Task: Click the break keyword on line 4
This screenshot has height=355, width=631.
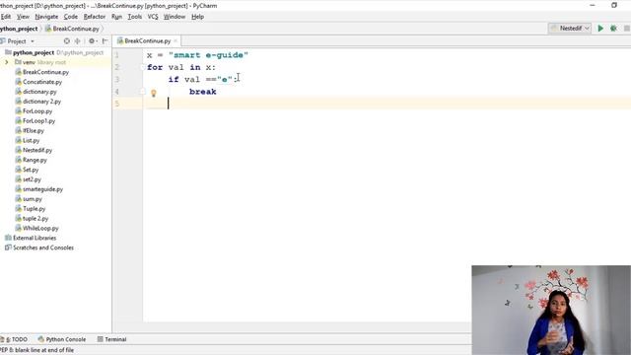Action: 202,92
